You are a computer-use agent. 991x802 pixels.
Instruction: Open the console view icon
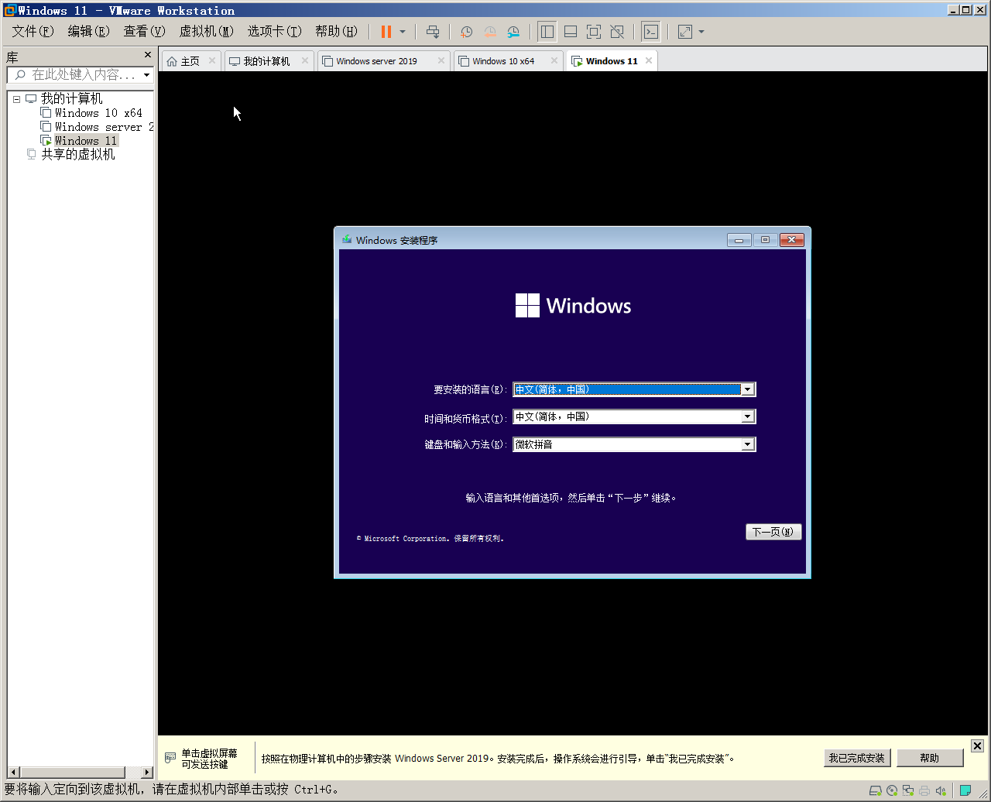(x=651, y=32)
